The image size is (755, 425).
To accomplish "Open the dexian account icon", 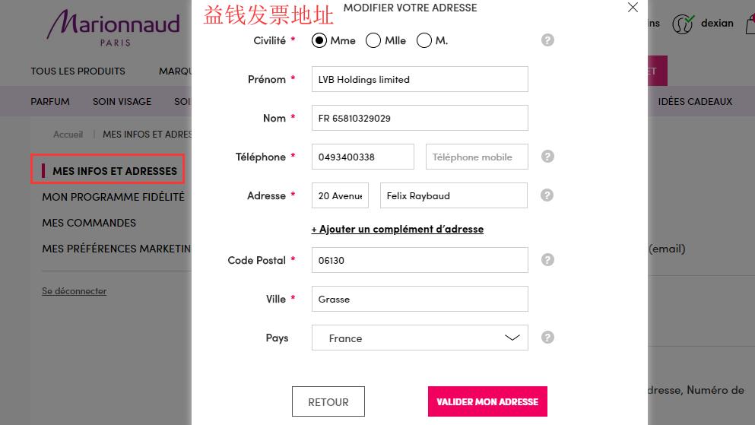I will tap(684, 24).
